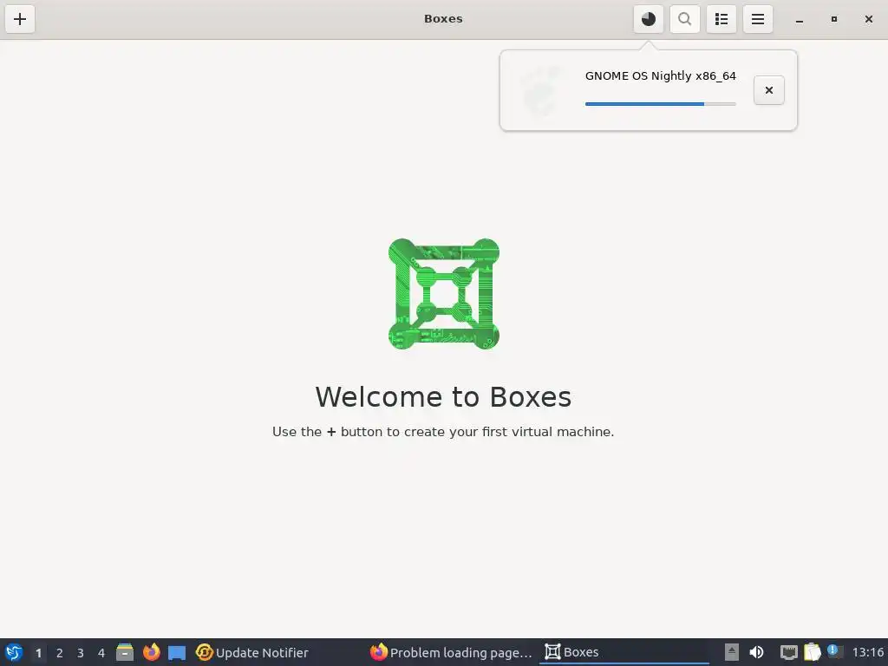Viewport: 888px width, 666px height.
Task: Click the GNOME OS Nightly download progress bar
Action: 660,104
